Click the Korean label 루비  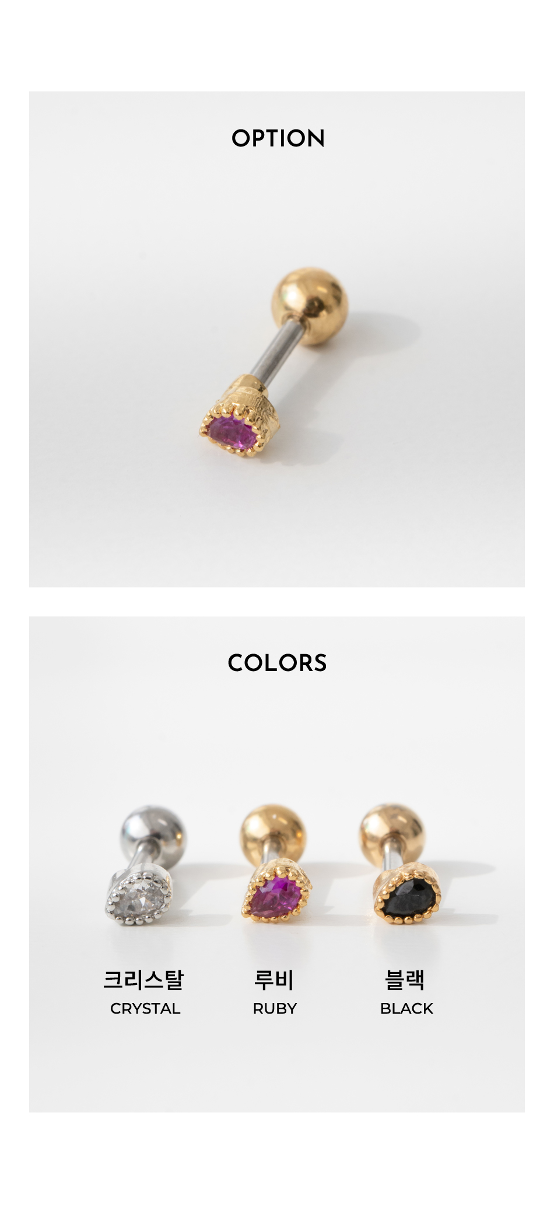tap(274, 979)
